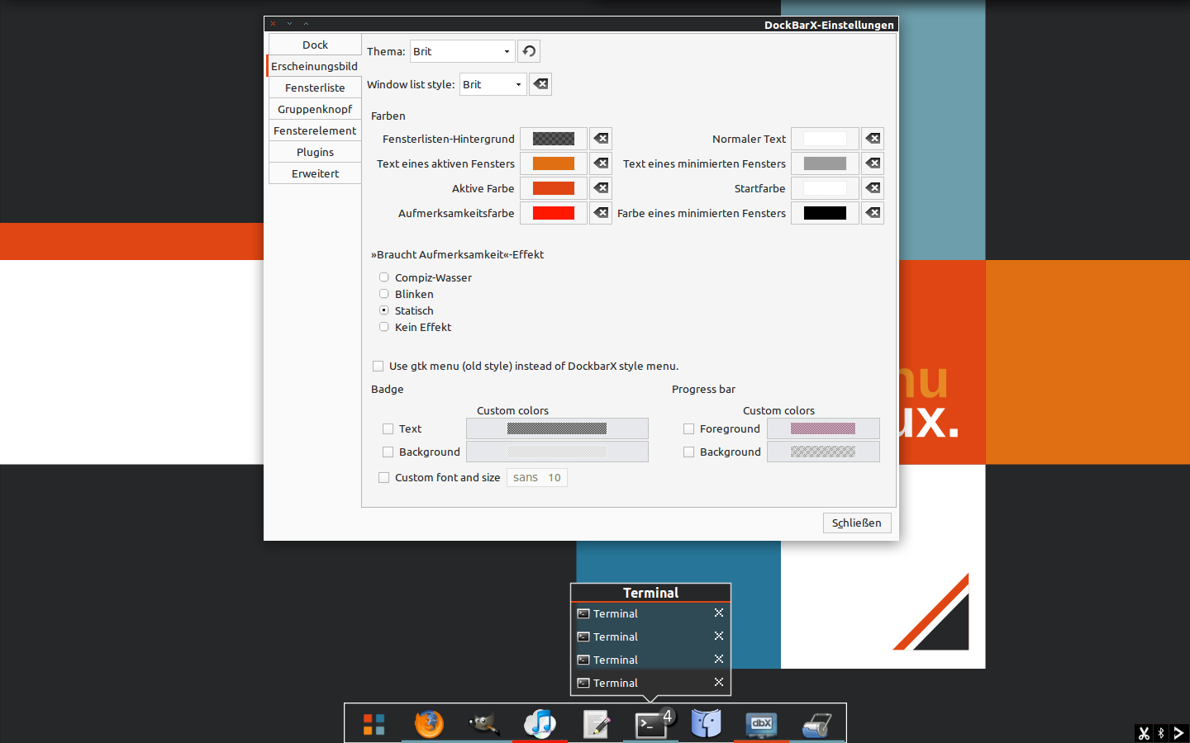Open the Bluetooth tray icon
The width and height of the screenshot is (1190, 743).
tap(1161, 733)
